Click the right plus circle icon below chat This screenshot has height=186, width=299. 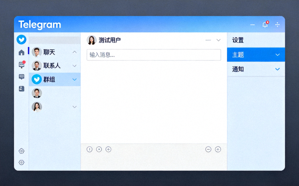point(218,149)
